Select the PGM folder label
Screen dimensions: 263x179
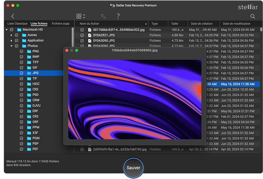36,138
